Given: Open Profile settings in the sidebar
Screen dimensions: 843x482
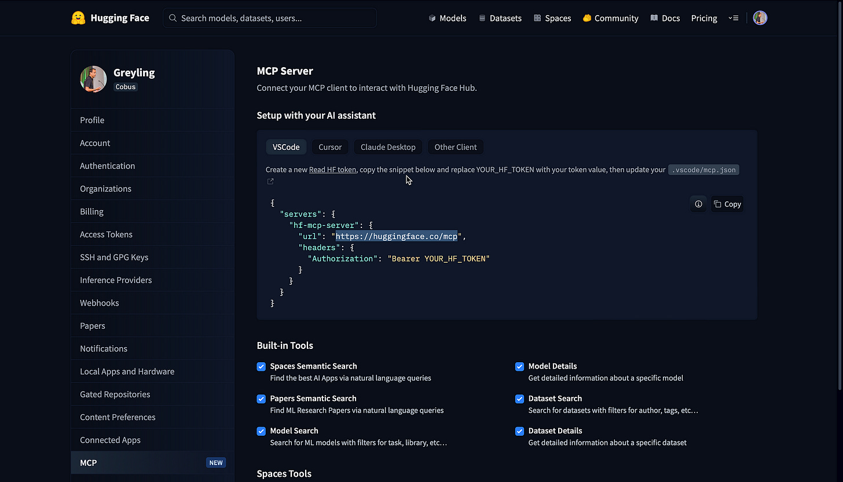Looking at the screenshot, I should pyautogui.click(x=153, y=120).
